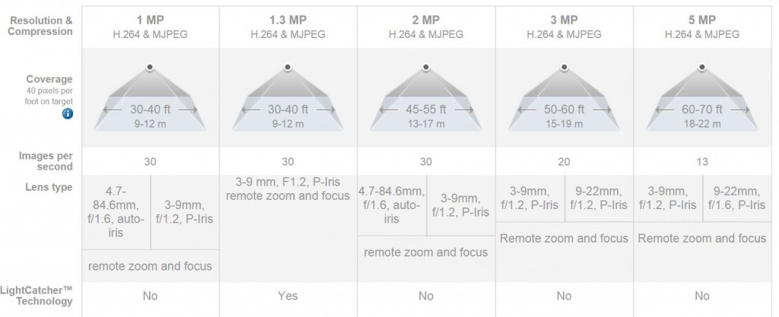
Task: Select the 3 MP column header
Action: tap(564, 27)
